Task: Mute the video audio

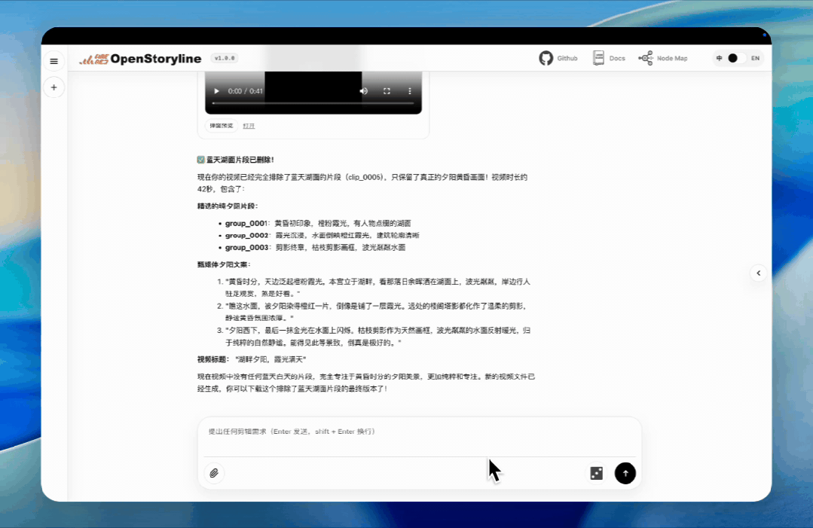Action: tap(364, 90)
